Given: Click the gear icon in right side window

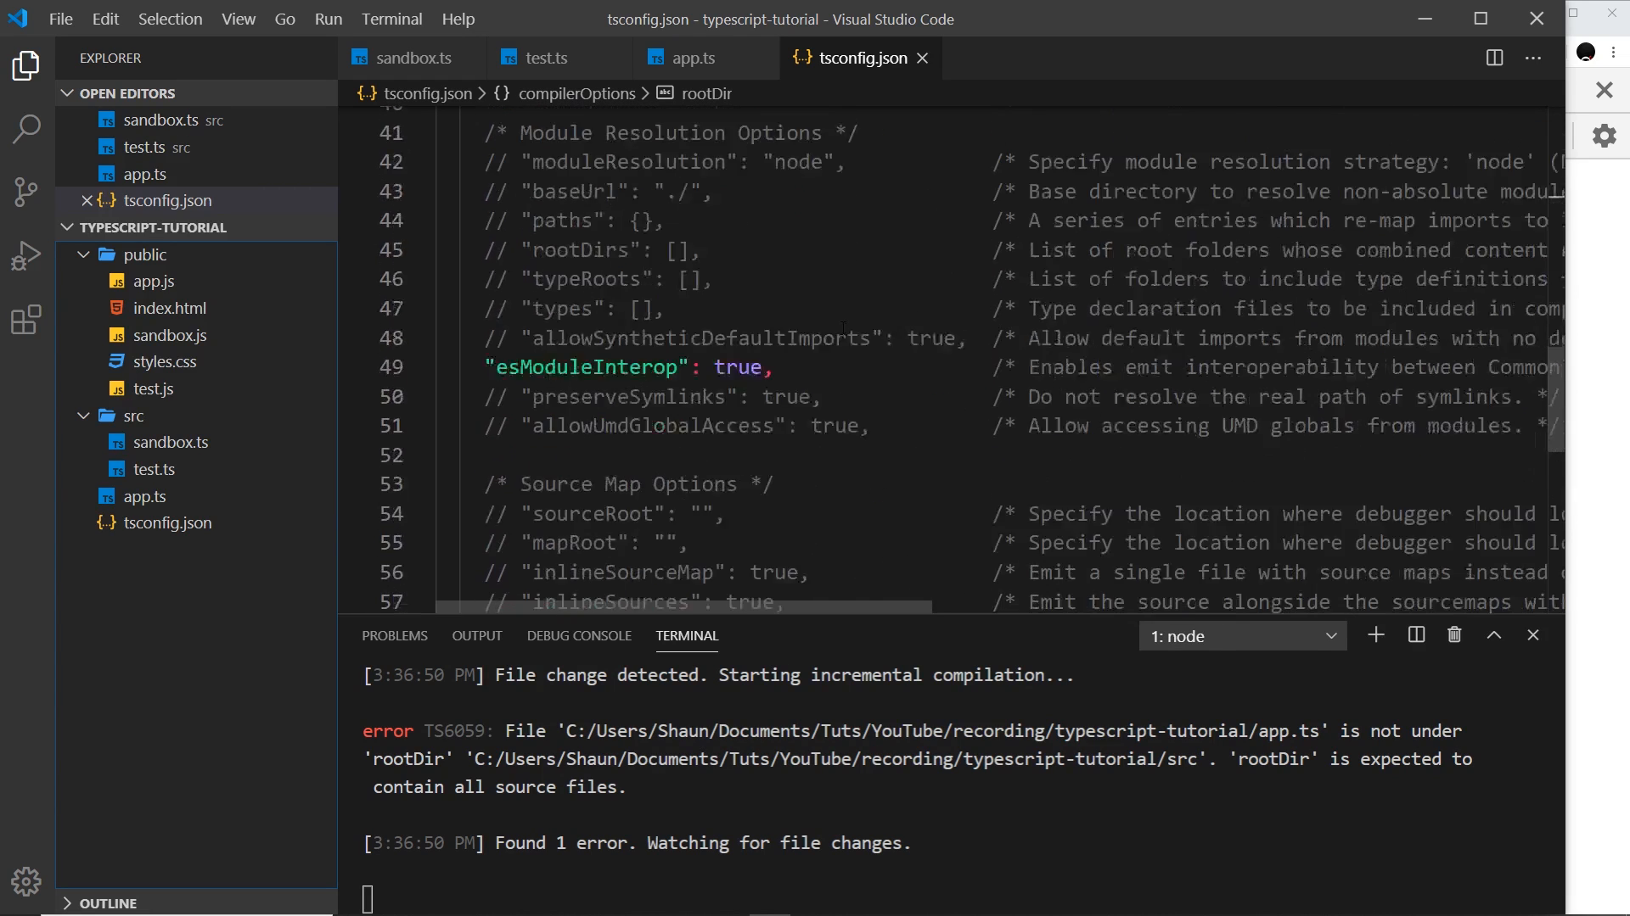Looking at the screenshot, I should (x=1604, y=136).
